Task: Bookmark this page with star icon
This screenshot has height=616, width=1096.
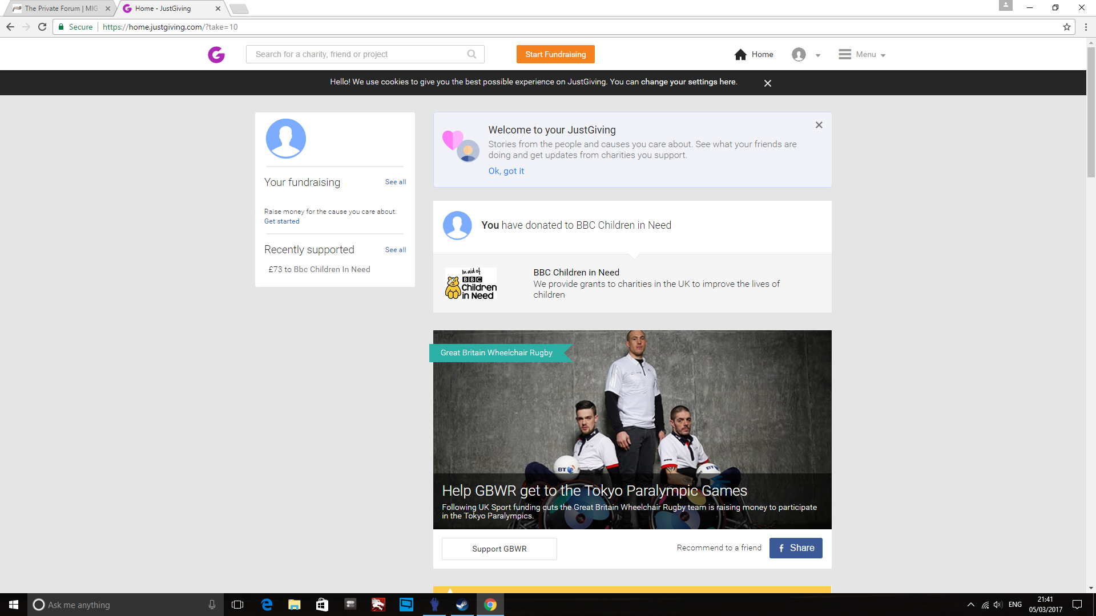Action: pyautogui.click(x=1066, y=27)
